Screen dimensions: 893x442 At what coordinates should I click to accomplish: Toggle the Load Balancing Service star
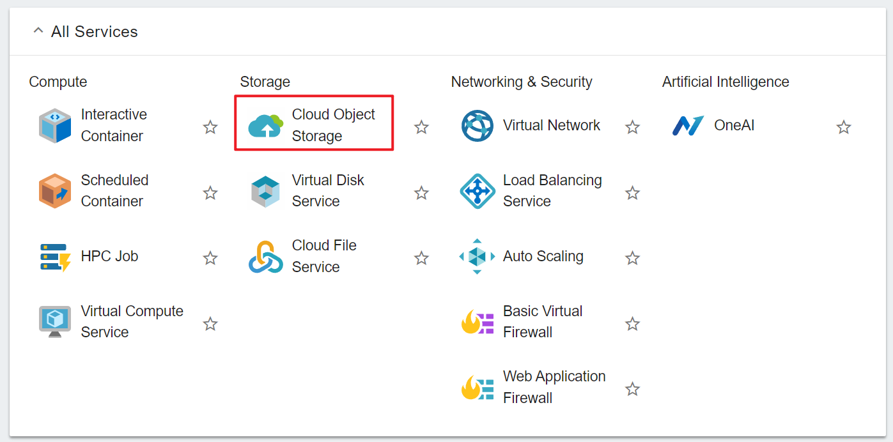pos(632,193)
